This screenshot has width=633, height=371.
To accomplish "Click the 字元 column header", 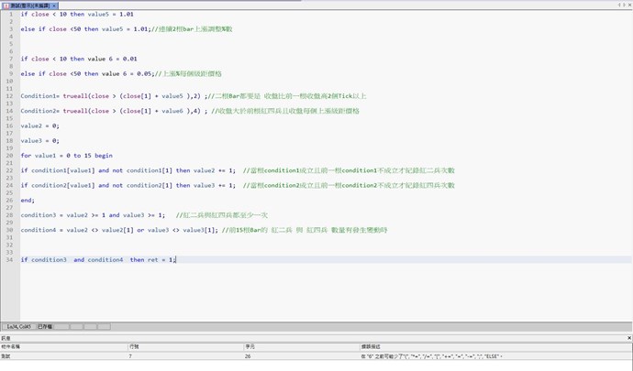I will tap(250, 346).
